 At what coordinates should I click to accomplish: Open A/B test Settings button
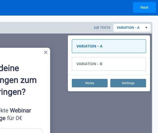click(128, 83)
